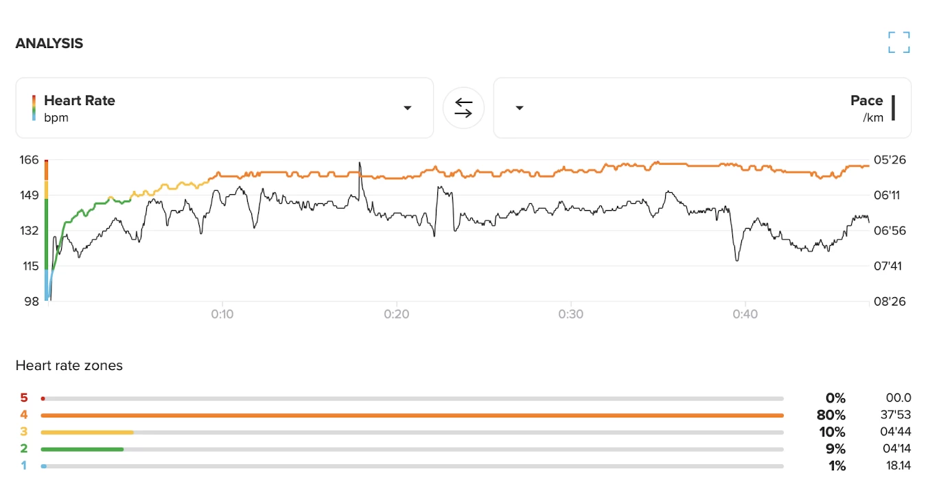The width and height of the screenshot is (928, 482).
Task: Swap Heart Rate and Pace axes
Action: [463, 108]
